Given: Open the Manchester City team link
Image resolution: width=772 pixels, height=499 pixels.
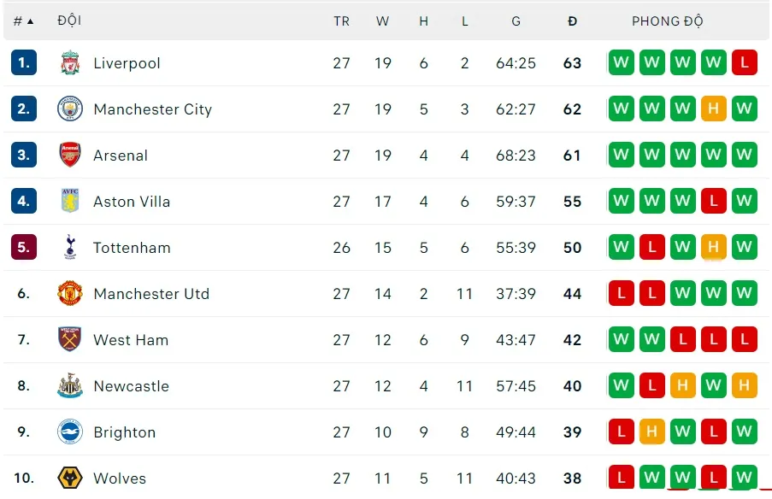Looking at the screenshot, I should click(x=152, y=109).
